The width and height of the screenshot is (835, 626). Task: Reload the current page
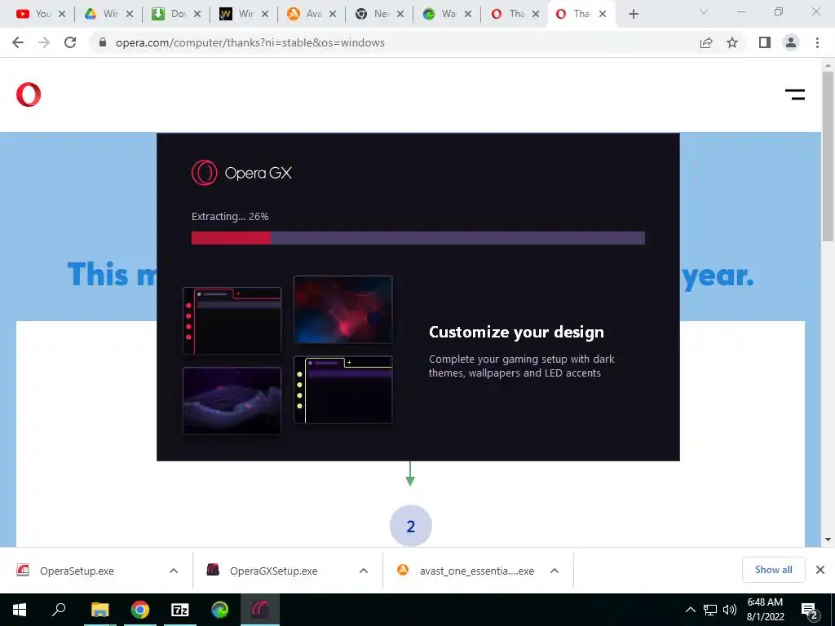[x=70, y=42]
